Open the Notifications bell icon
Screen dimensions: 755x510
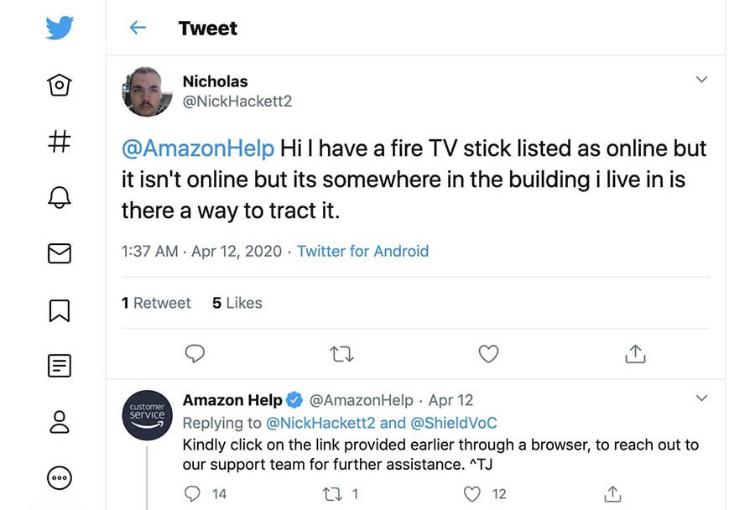pyautogui.click(x=59, y=197)
